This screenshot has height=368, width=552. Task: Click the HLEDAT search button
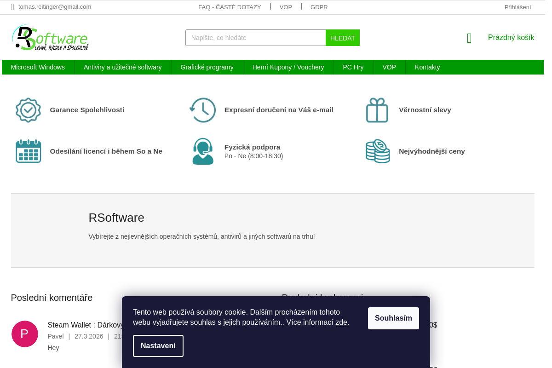(x=342, y=38)
